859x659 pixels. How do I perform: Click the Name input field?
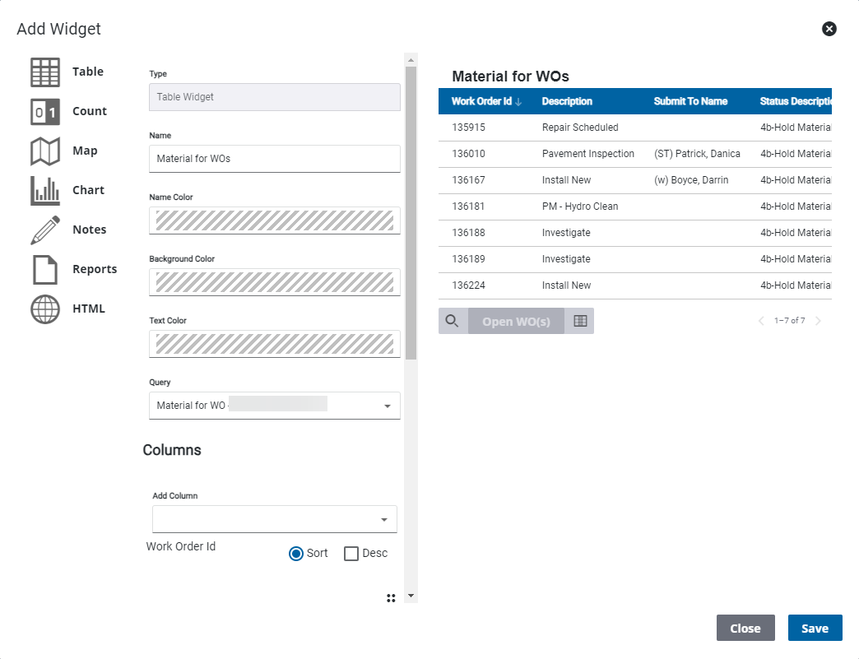[x=275, y=159]
